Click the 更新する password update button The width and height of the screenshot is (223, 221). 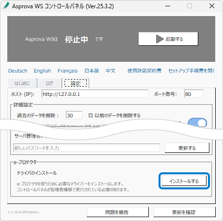tap(187, 148)
